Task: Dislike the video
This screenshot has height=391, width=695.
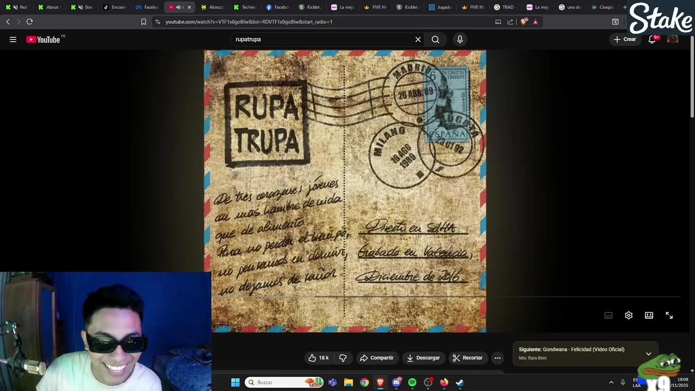Action: [x=343, y=358]
